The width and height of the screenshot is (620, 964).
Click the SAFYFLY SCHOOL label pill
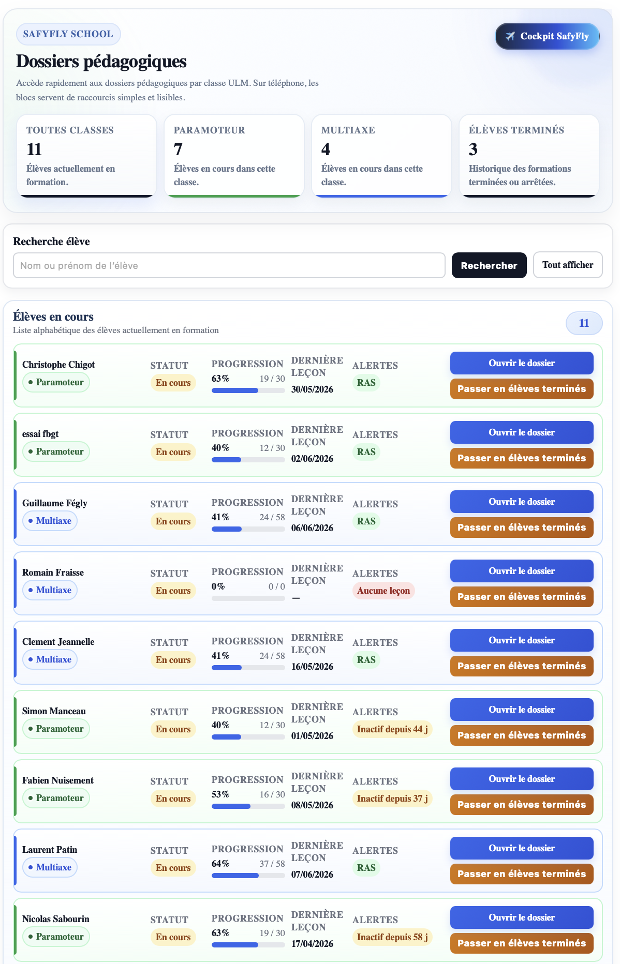point(68,34)
